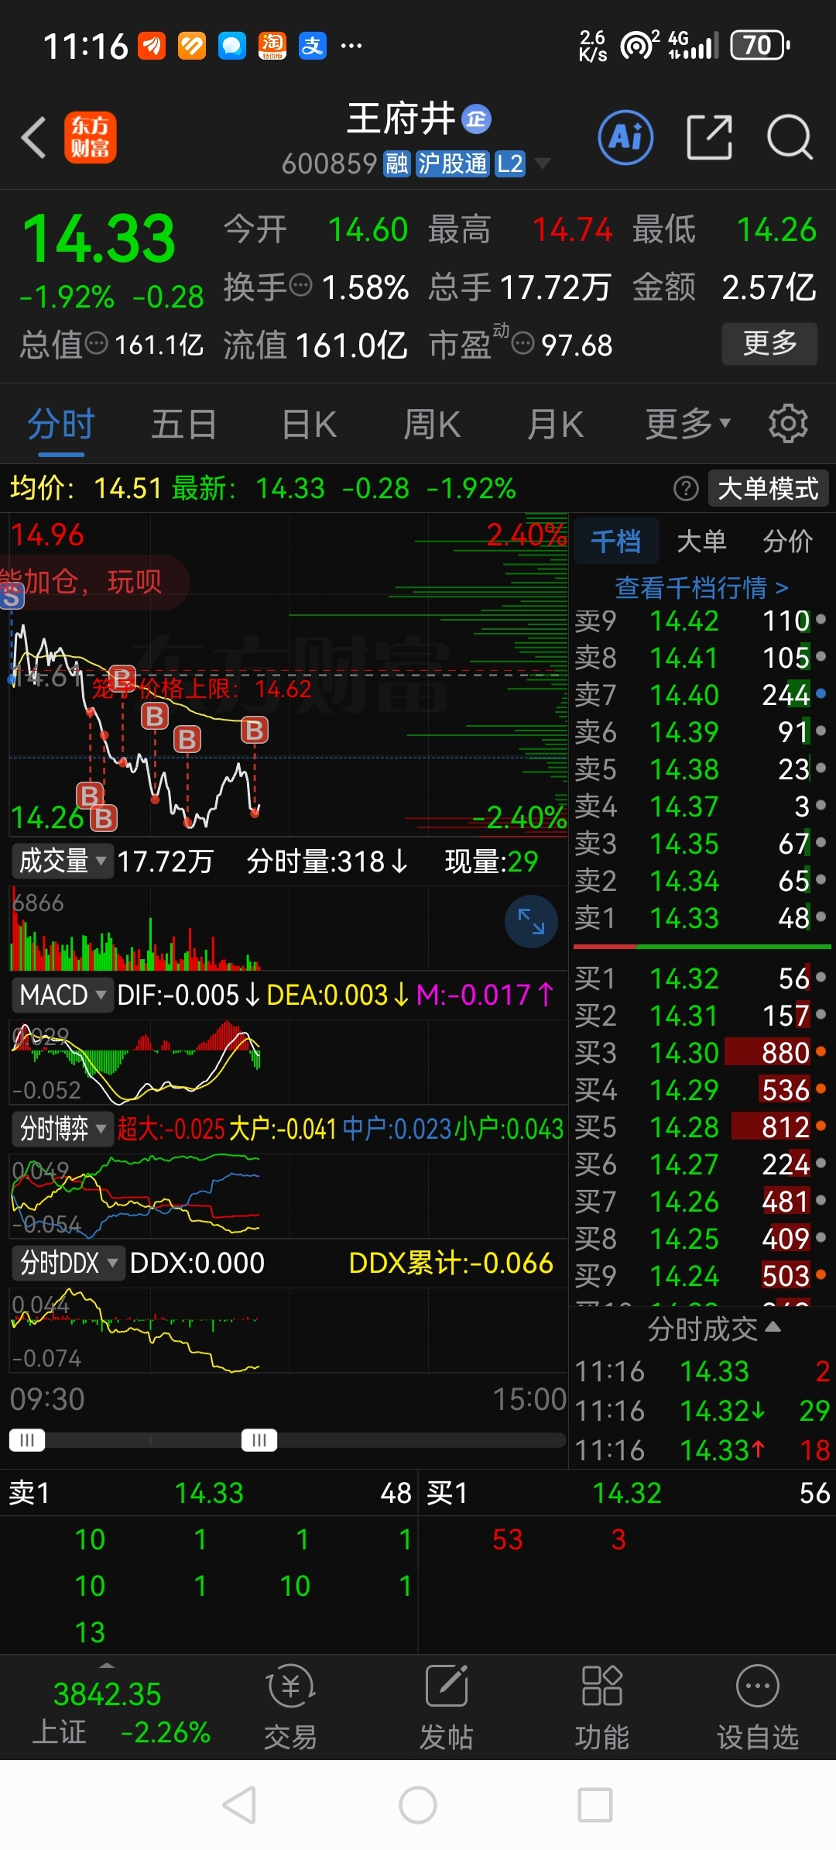Tap the 换手 info circle icon

[300, 286]
